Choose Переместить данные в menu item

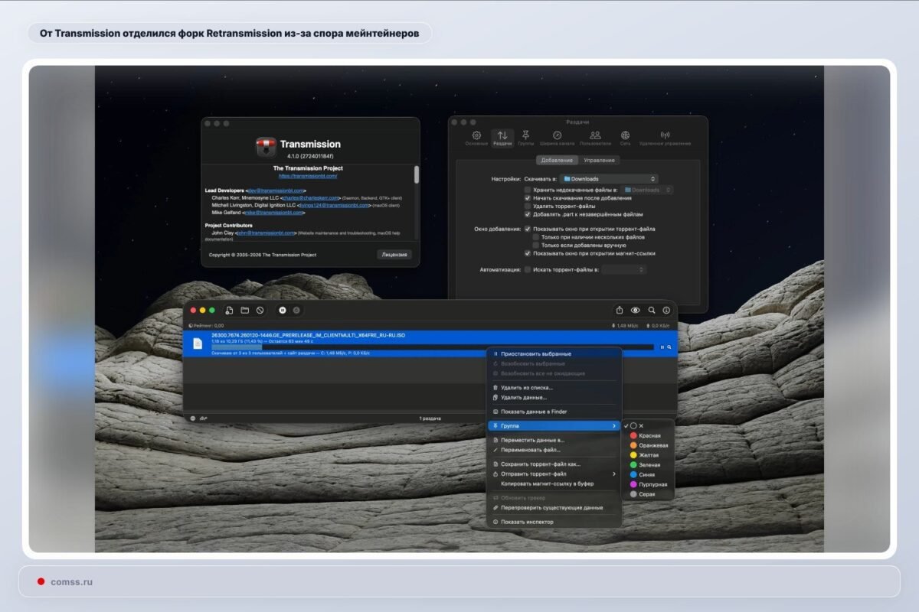(554, 440)
